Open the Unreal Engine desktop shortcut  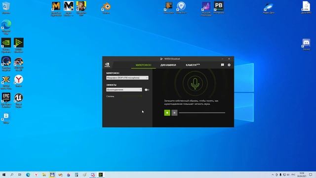tap(19, 100)
